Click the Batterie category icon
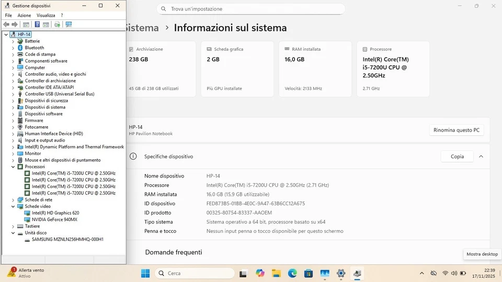 [20, 41]
